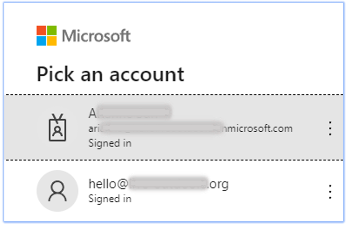Click the yellow square of the Microsoft logo

point(52,41)
